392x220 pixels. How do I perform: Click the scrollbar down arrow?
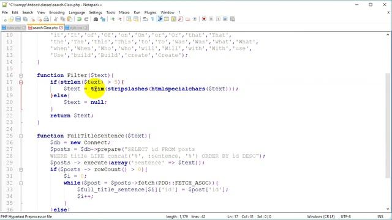tap(388, 209)
